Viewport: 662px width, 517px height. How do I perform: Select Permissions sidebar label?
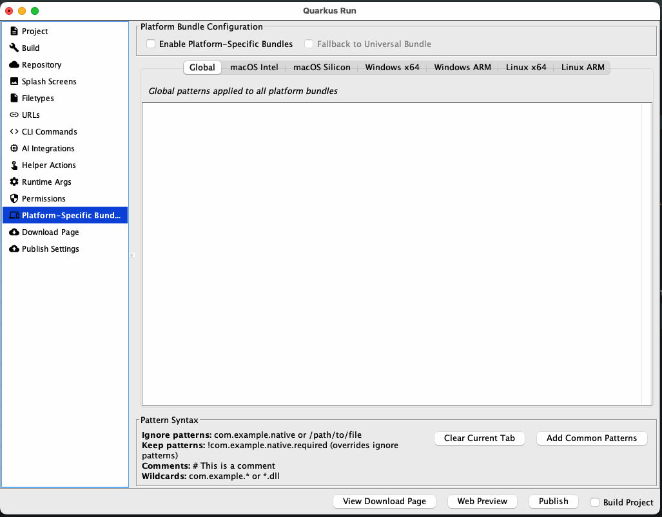(43, 198)
